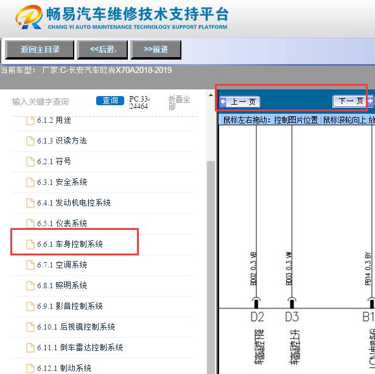Viewport: 375px width, 374px height.
Task: Select 6.8.1 照明系统 entry
Action: tap(61, 285)
